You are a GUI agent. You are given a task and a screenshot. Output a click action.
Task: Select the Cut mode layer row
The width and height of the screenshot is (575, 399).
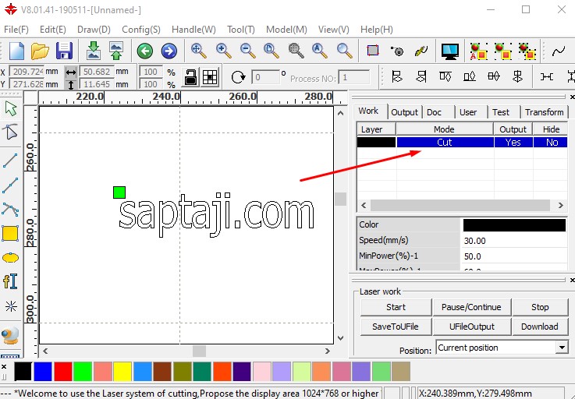(x=462, y=142)
